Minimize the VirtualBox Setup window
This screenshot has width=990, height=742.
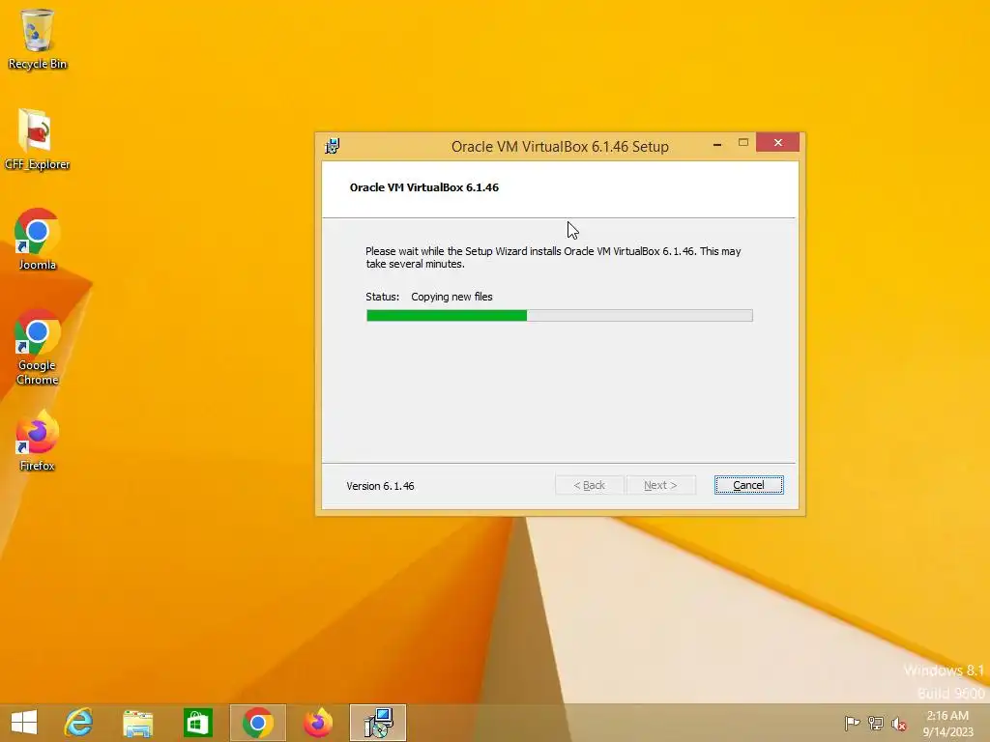point(717,145)
